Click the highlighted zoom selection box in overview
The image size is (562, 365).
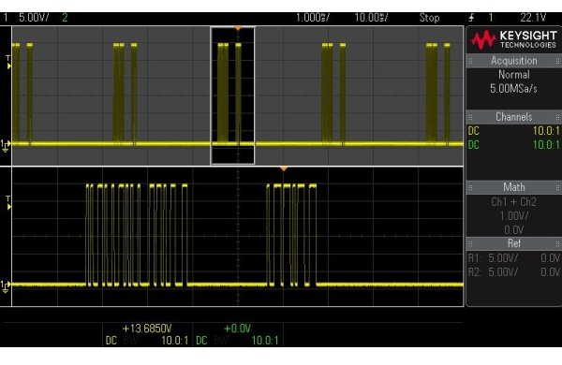pos(232,95)
